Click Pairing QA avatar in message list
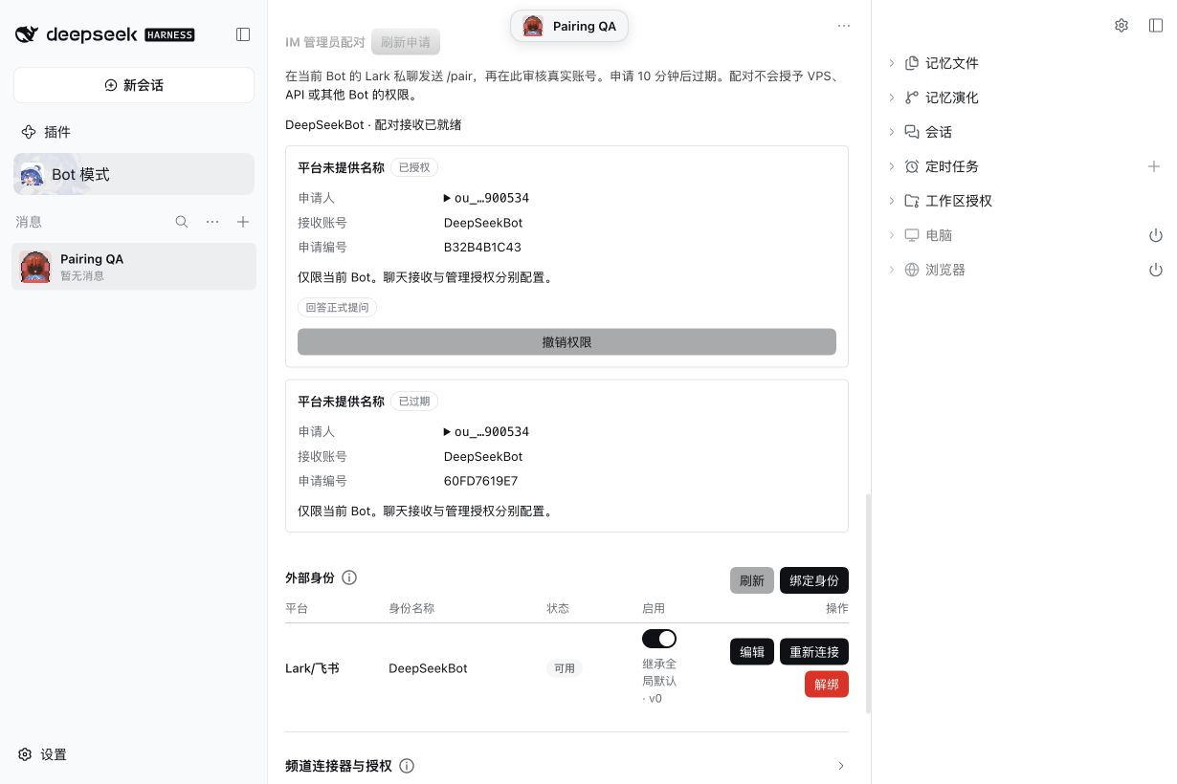 point(35,267)
